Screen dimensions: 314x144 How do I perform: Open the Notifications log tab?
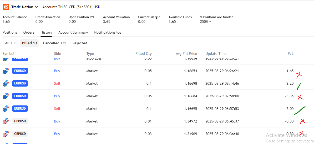pos(108,32)
